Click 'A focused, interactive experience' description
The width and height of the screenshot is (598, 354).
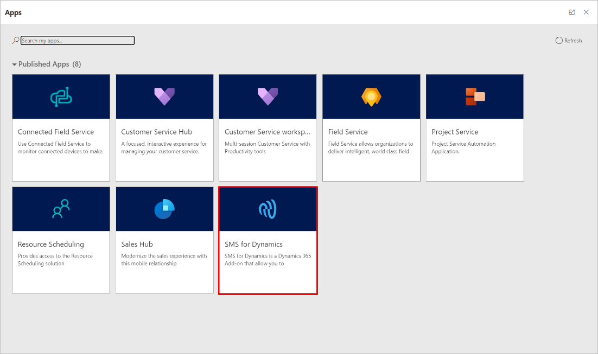(164, 147)
